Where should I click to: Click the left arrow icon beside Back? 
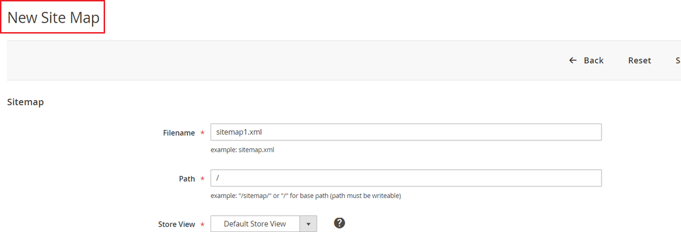573,61
